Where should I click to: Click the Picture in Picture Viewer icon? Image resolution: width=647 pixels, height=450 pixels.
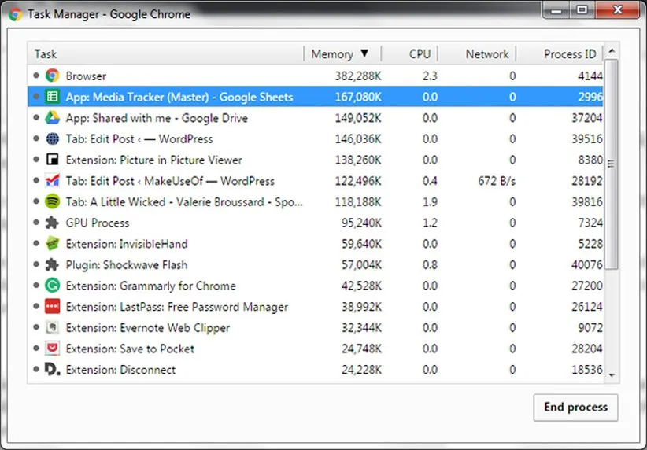tap(53, 160)
